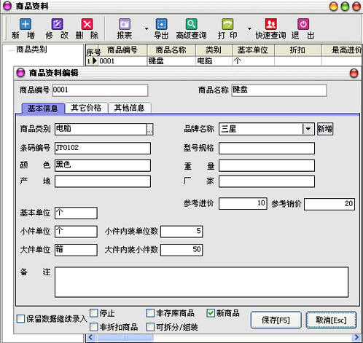This screenshot has height=343, width=363.
Task: Click the 退出 exit icon
Action: (303, 24)
